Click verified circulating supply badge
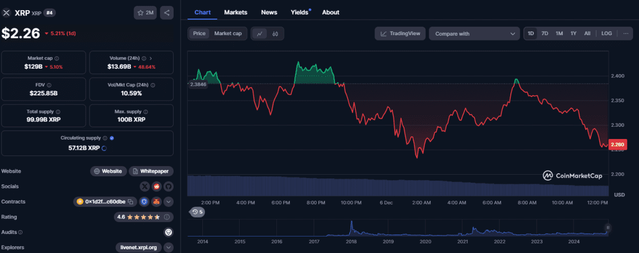 tap(112, 138)
